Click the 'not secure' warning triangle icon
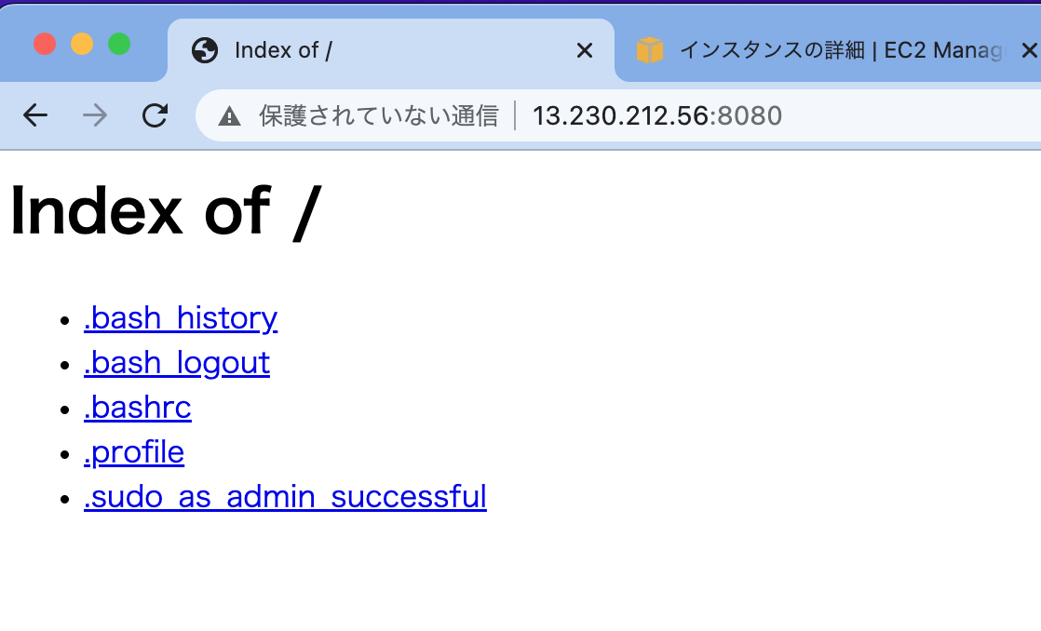This screenshot has width=1041, height=631. pyautogui.click(x=229, y=115)
